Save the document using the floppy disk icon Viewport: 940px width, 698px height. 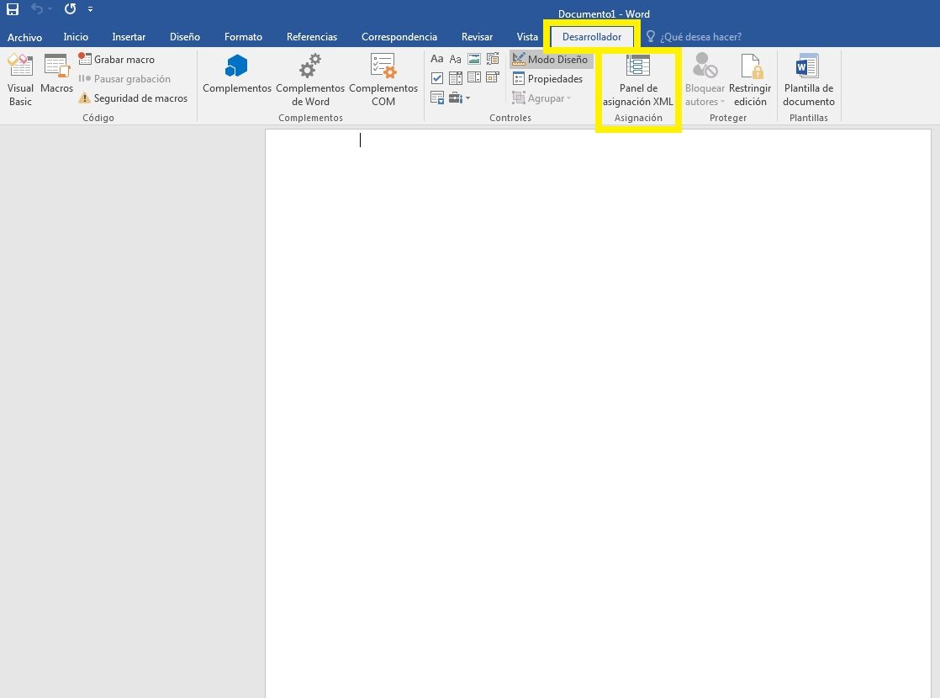[13, 9]
